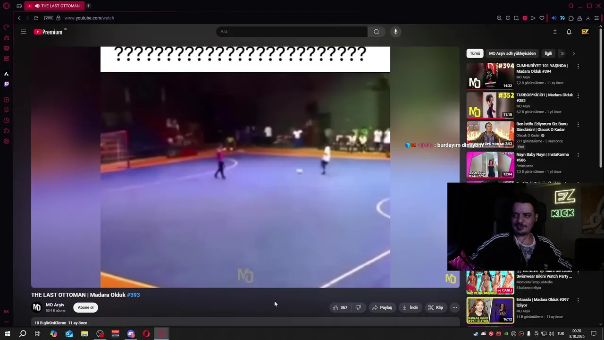604x340 pixels.
Task: Open Twitch panel in Opera sidebar
Action: 6,84
